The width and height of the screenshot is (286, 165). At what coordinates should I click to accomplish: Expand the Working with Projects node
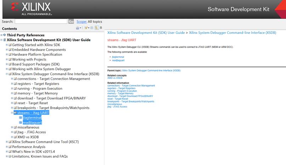[7, 60]
